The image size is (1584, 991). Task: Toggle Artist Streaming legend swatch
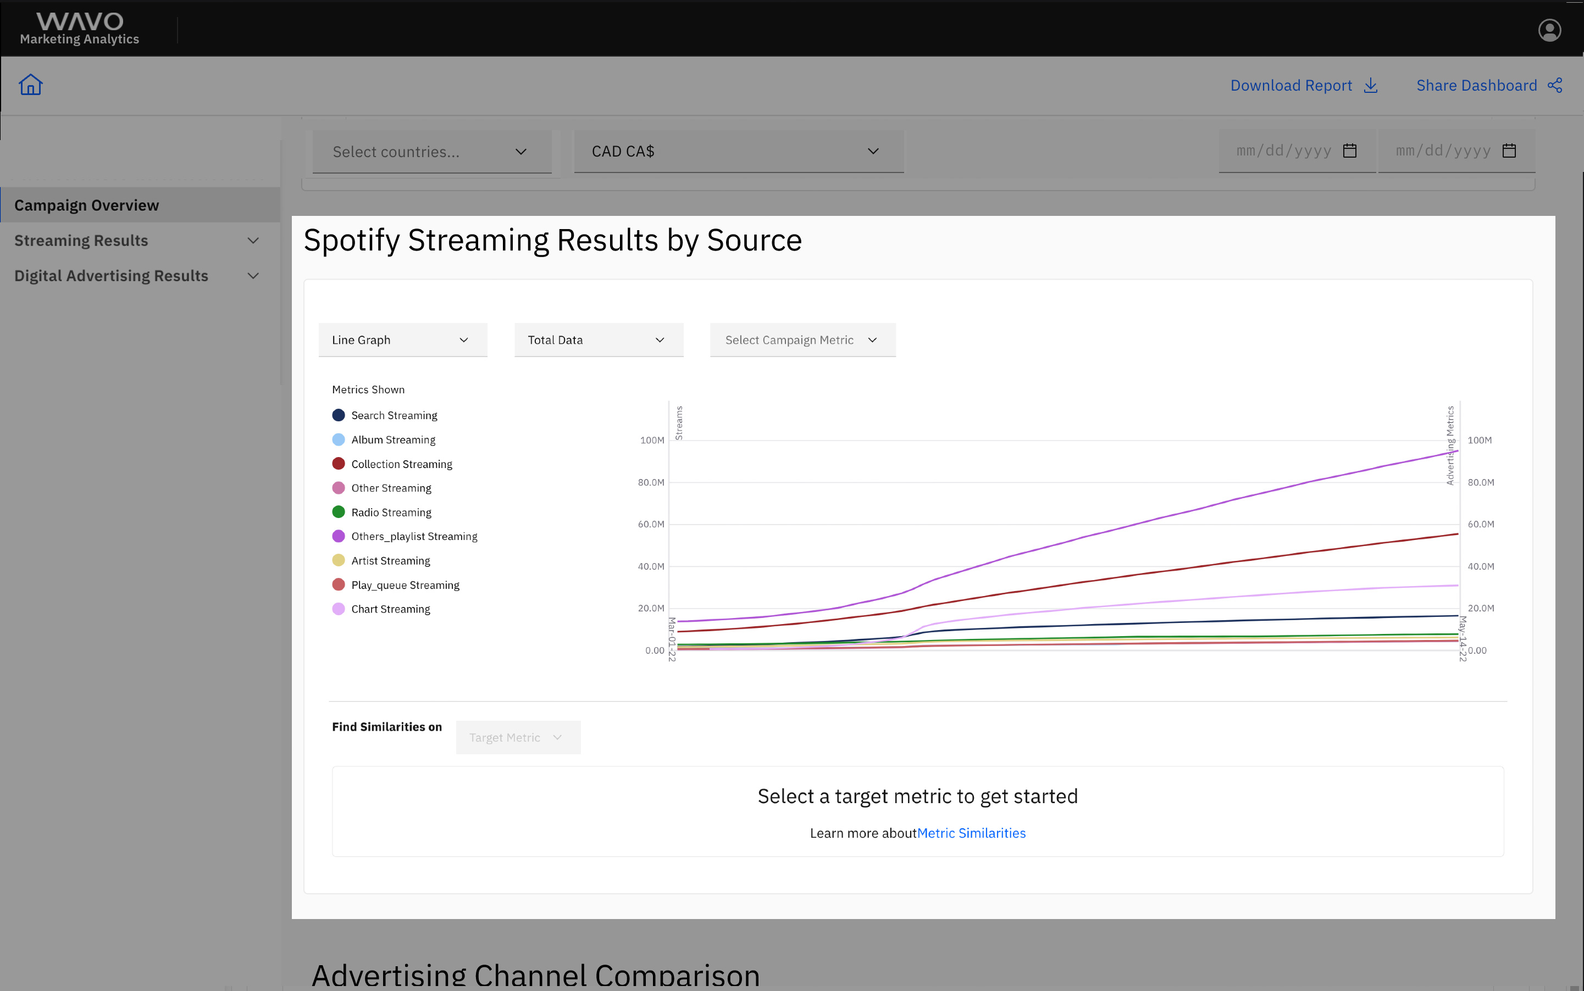pos(339,560)
